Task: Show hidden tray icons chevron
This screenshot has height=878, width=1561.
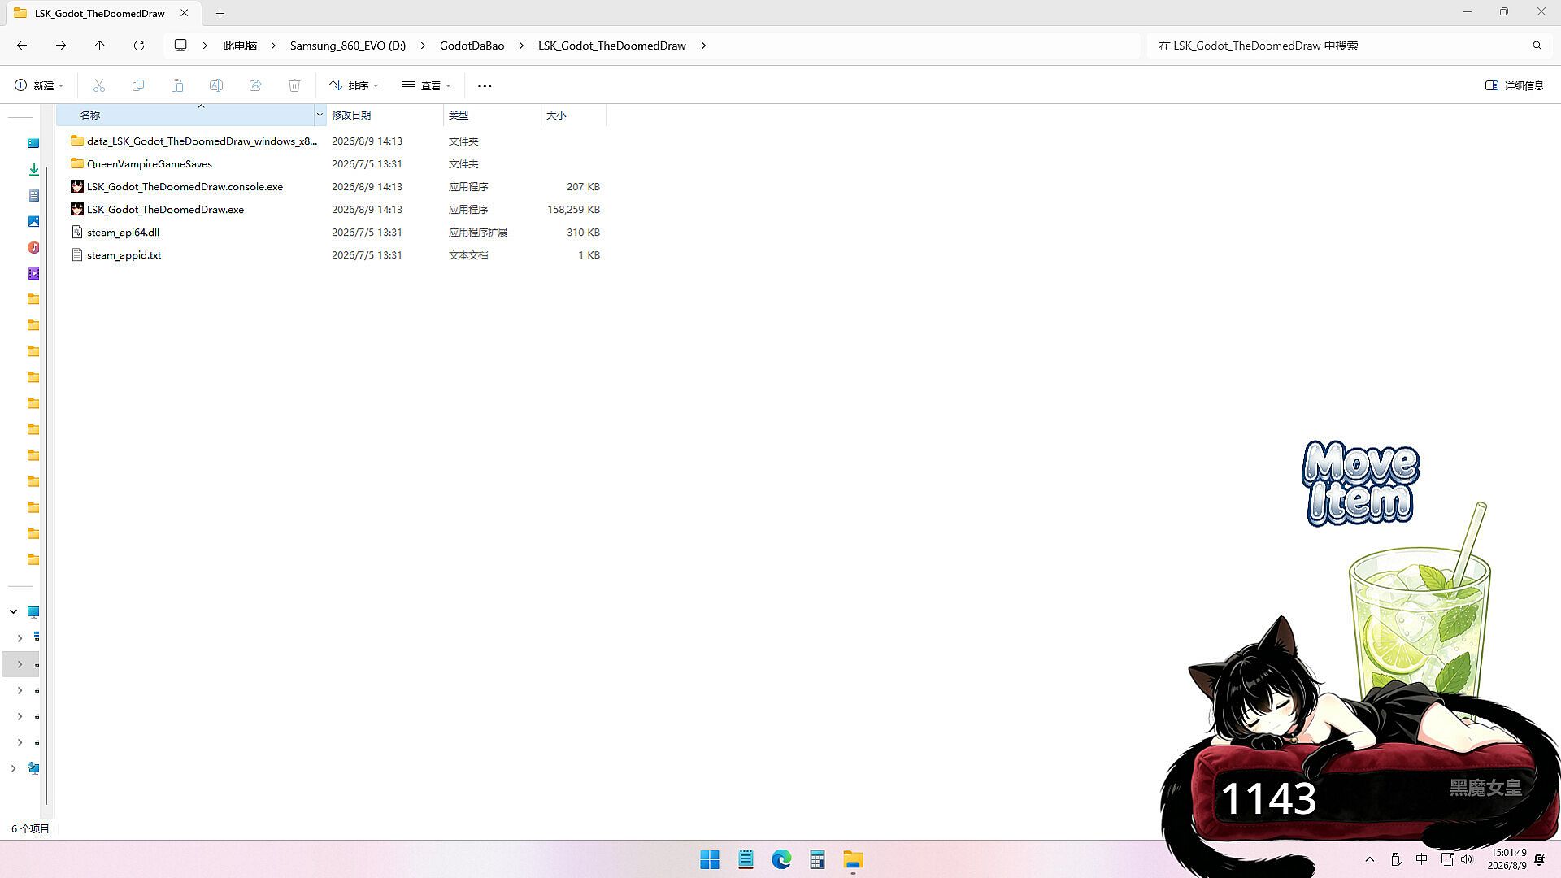Action: 1370,859
